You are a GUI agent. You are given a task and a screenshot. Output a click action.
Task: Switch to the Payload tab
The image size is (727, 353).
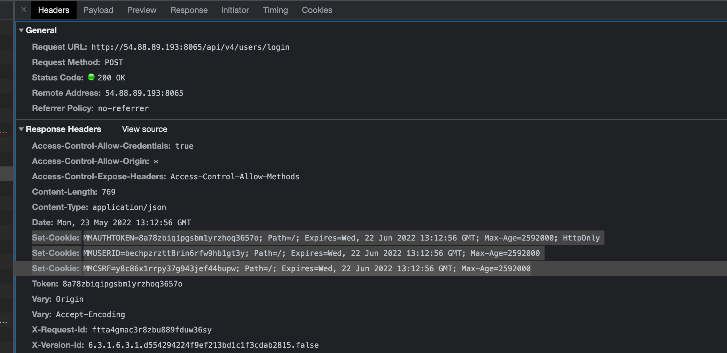[x=98, y=10]
